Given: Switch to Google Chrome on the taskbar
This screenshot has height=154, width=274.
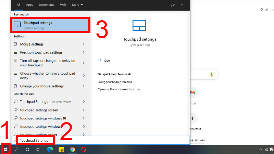Looking at the screenshot, I should [x=72, y=150].
